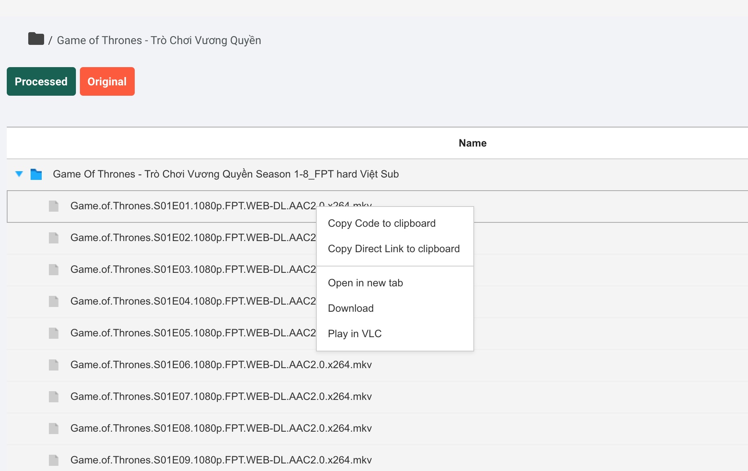Click file icon beside S01E01 mkv
The image size is (748, 471).
(54, 206)
